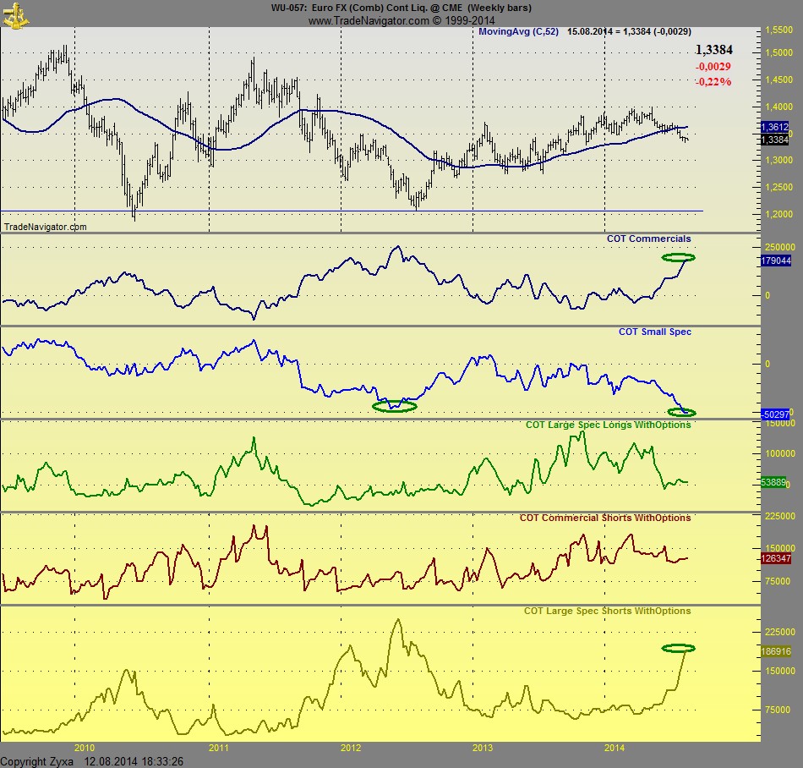
Task: Click the '2013' year label on time axis
Action: point(483,748)
